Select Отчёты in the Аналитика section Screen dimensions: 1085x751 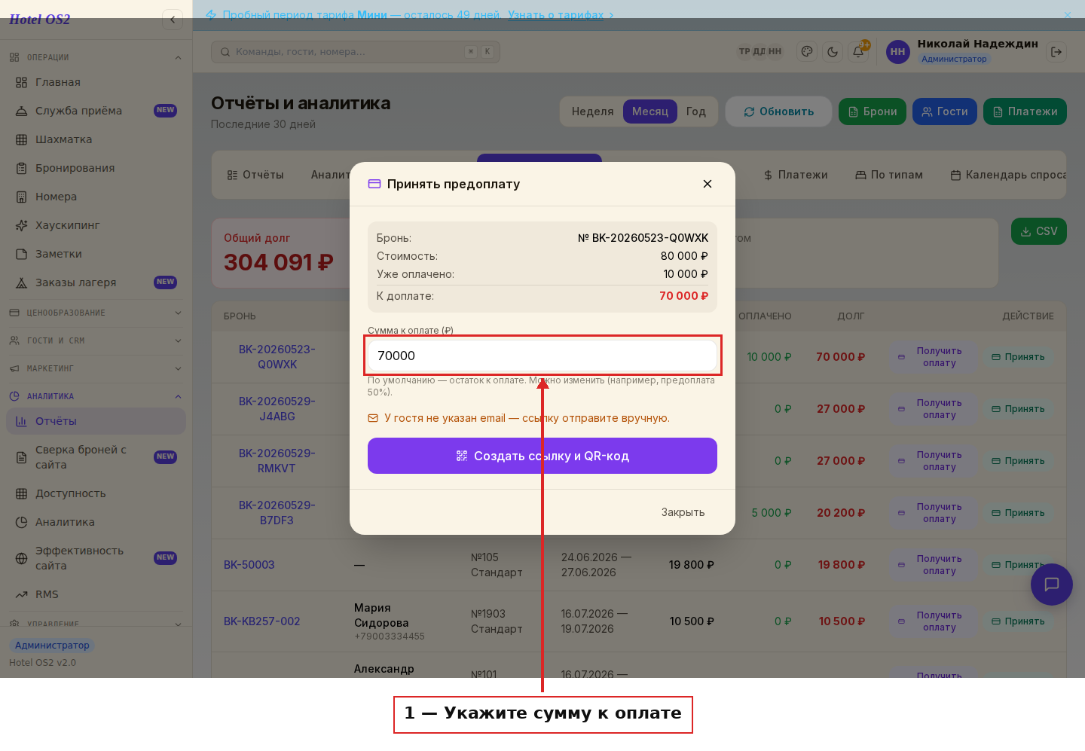(x=96, y=421)
